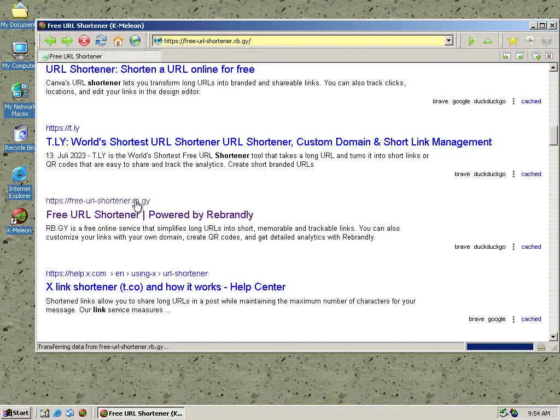
Task: Click Internet Explorer quick launch icon
Action: (x=57, y=413)
